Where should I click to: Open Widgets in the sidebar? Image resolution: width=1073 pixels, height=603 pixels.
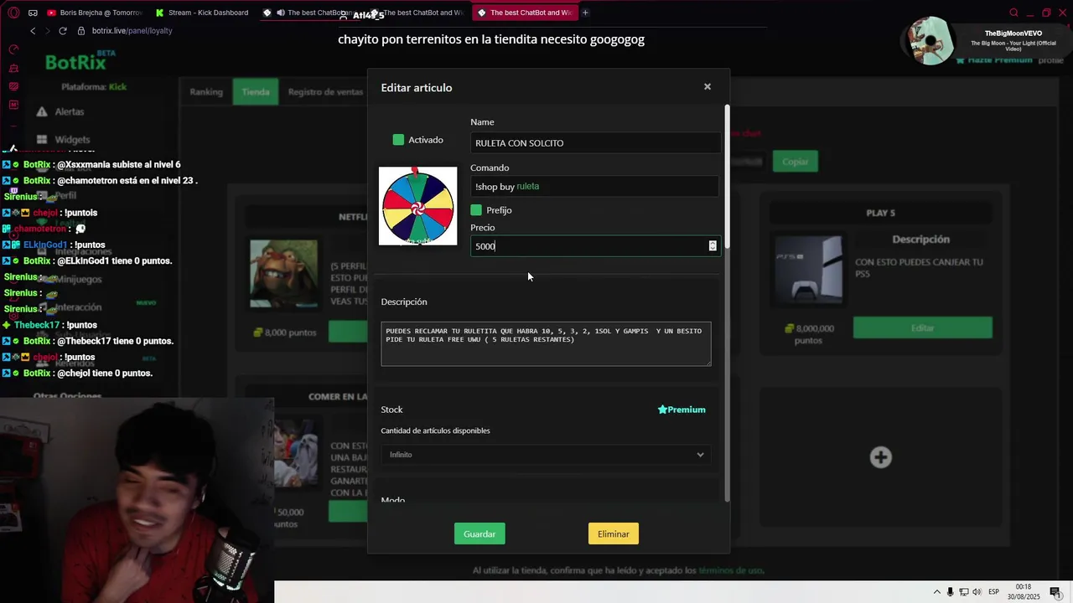click(x=72, y=140)
